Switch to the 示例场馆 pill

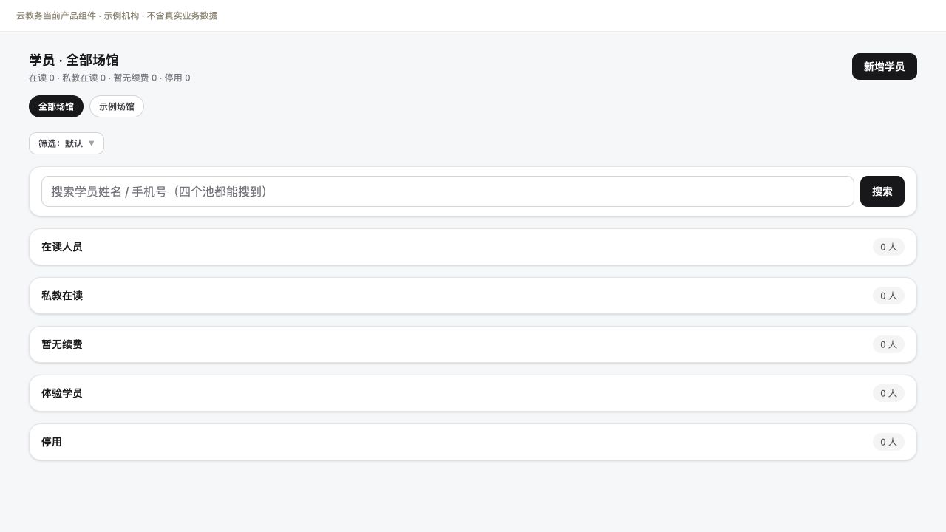pyautogui.click(x=117, y=106)
